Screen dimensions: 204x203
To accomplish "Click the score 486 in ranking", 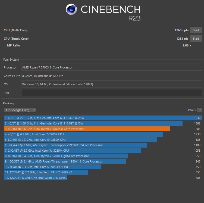I will click(198, 178).
